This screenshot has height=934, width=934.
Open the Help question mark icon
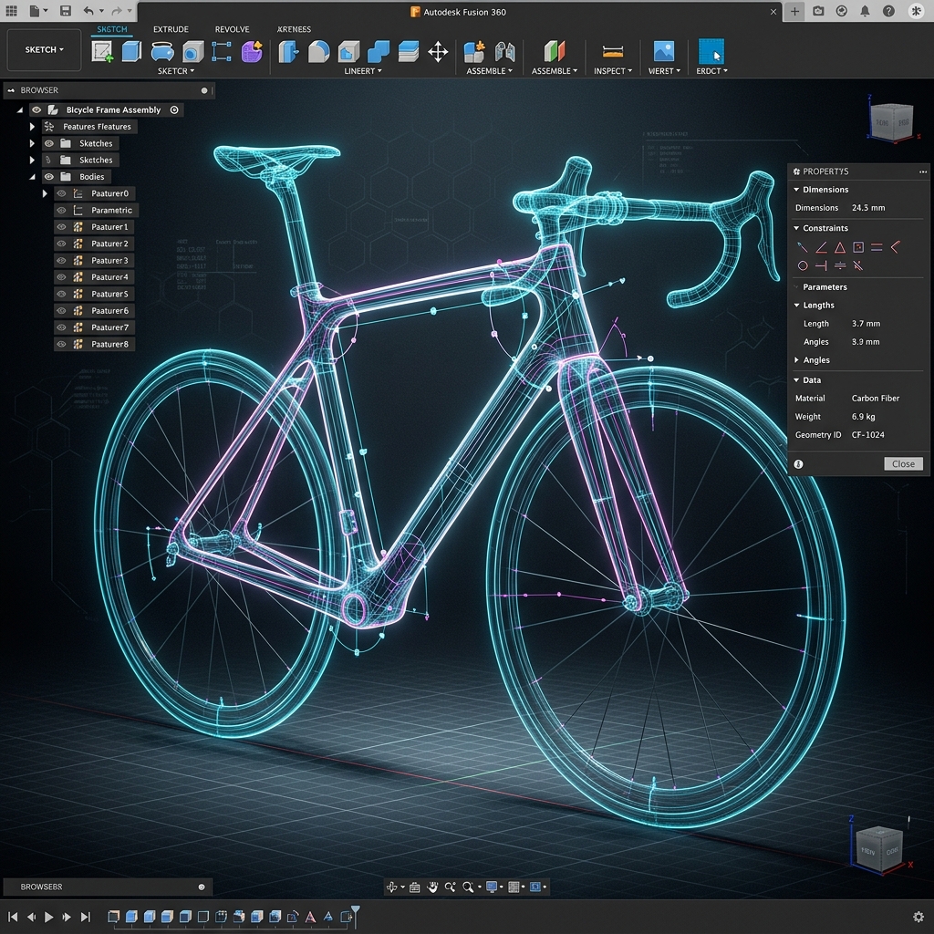click(x=888, y=11)
